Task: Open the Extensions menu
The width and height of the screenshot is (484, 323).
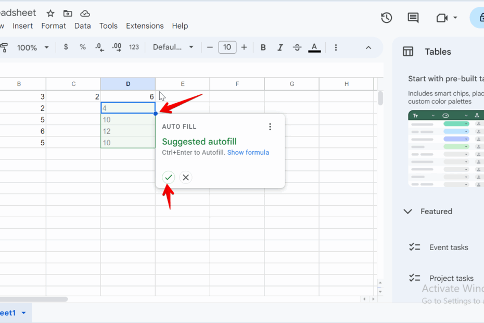Action: tap(145, 26)
